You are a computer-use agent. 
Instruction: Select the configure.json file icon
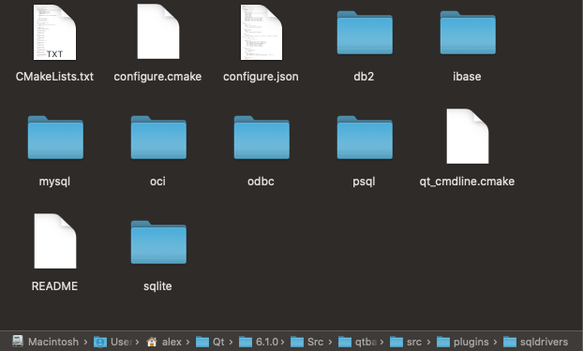(261, 33)
